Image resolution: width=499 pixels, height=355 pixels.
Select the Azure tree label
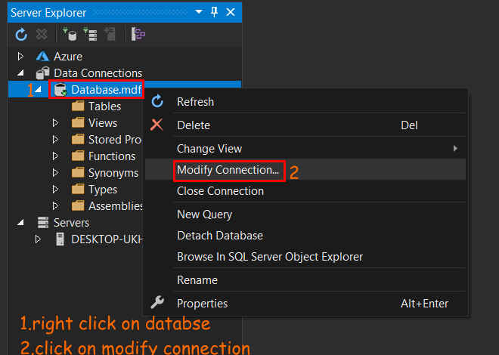click(x=68, y=57)
